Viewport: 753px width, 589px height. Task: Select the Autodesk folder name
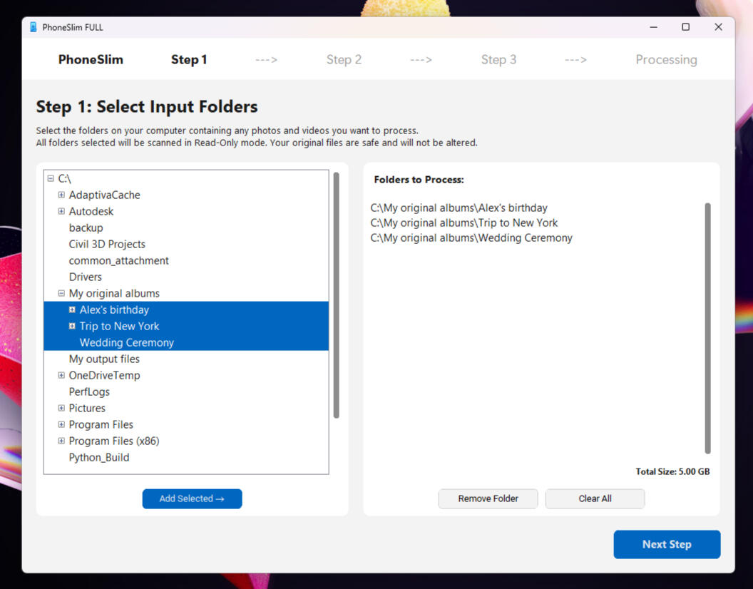(91, 211)
